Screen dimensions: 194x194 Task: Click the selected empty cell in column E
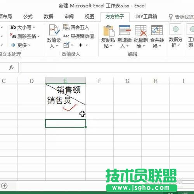tap(66, 123)
